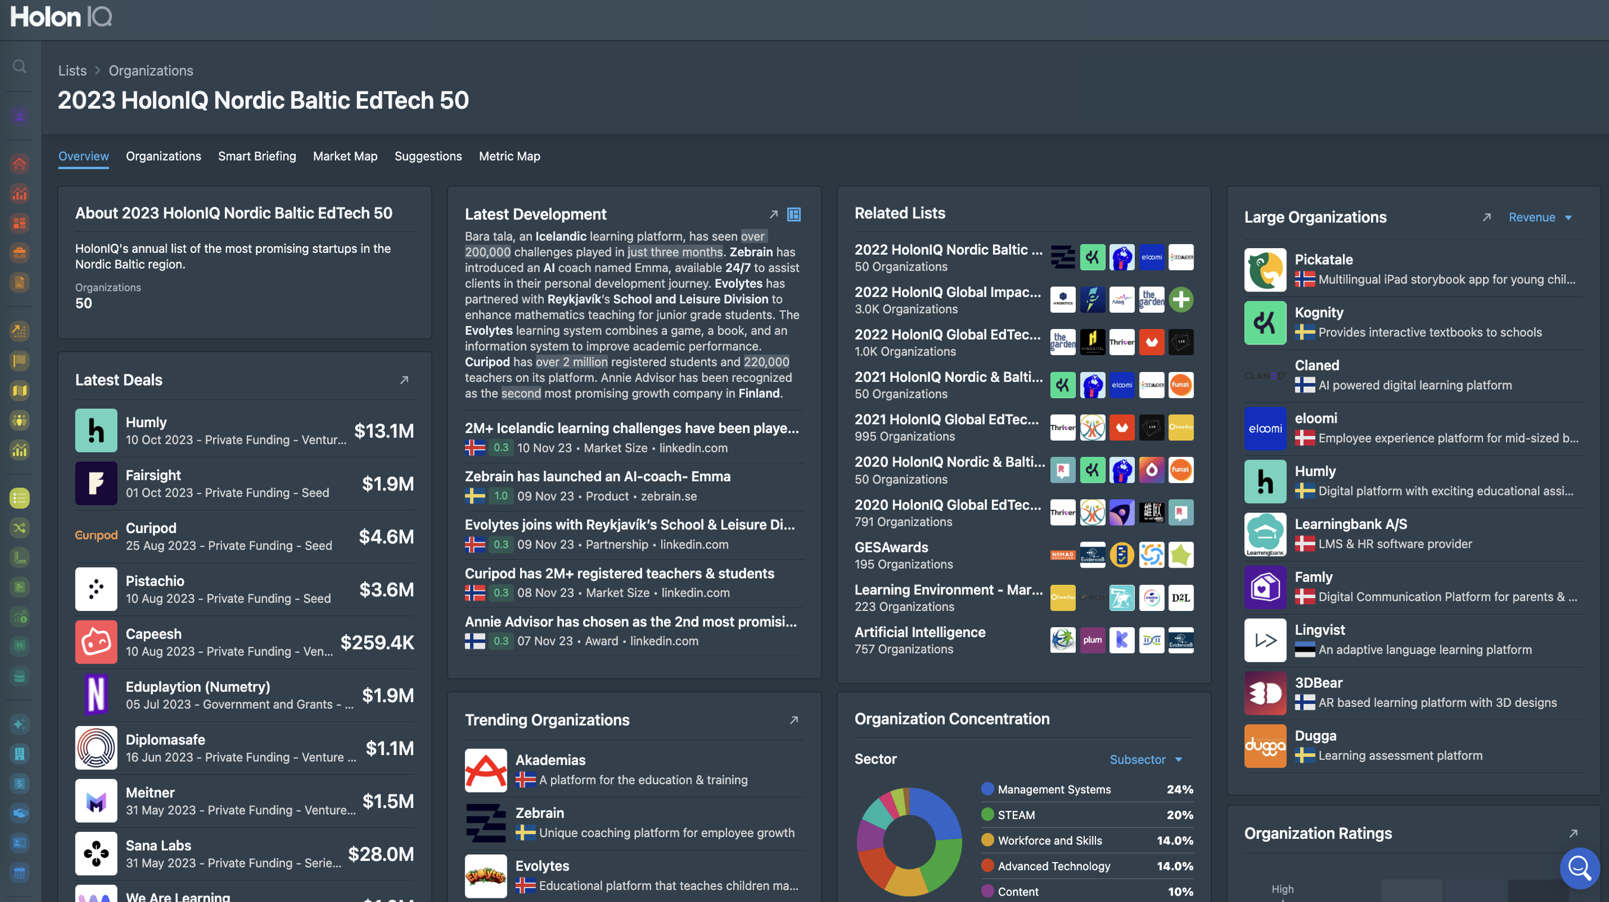This screenshot has width=1609, height=902.
Task: Click the purple Content legend dot
Action: (988, 891)
